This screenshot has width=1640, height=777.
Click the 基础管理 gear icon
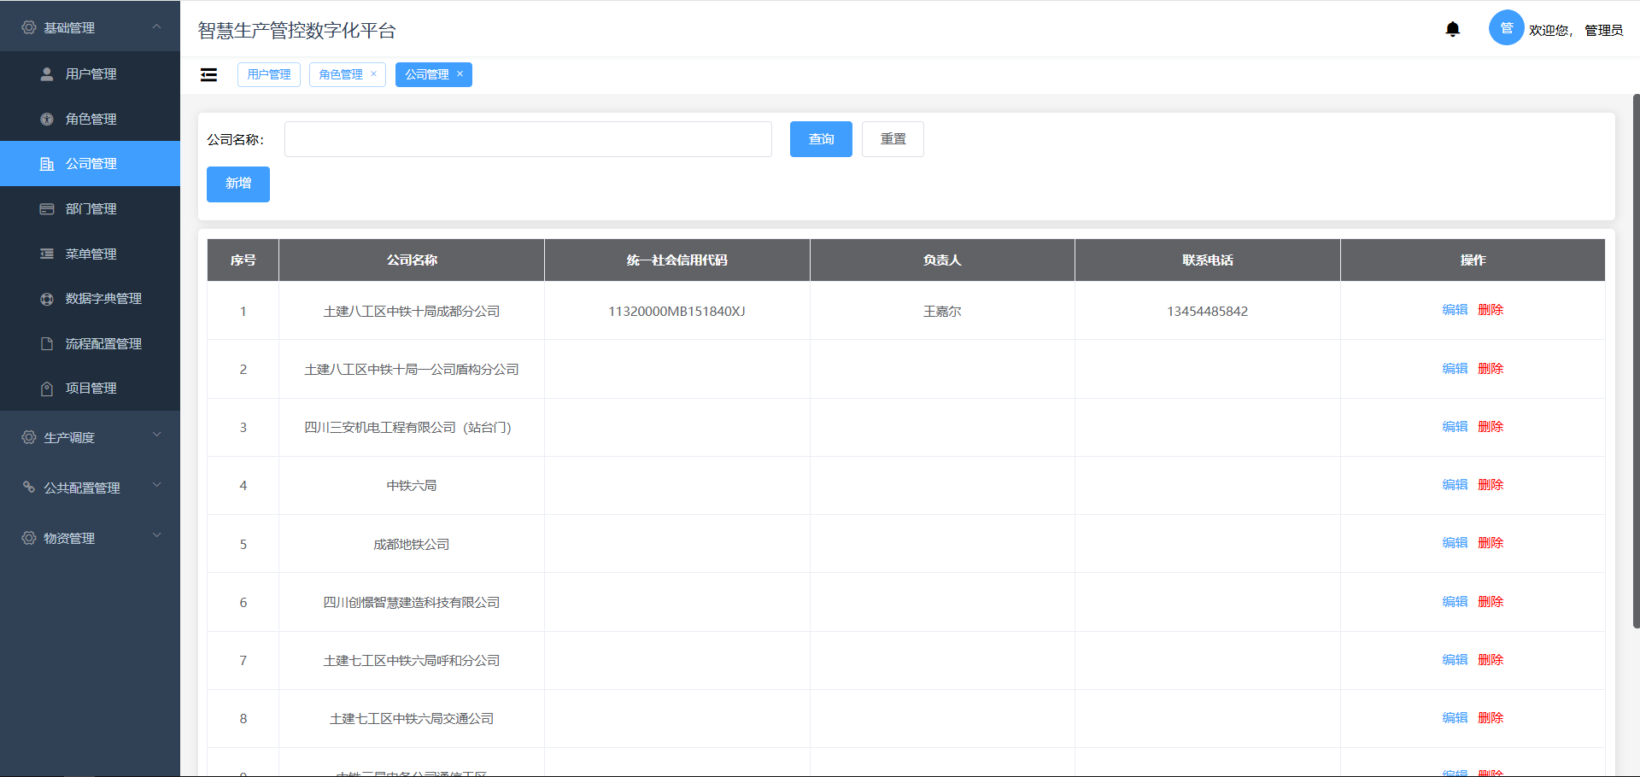pos(29,27)
